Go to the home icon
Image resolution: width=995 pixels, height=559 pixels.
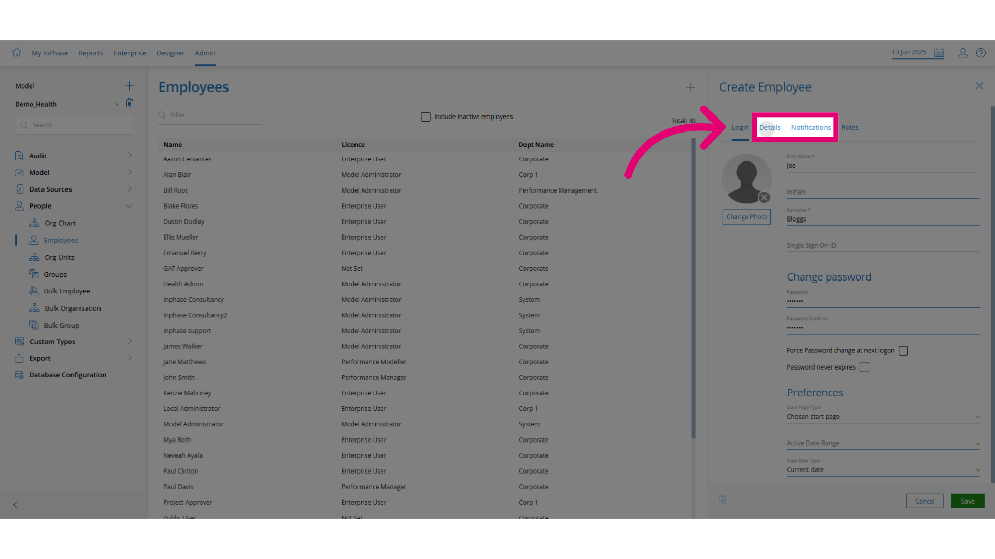point(17,52)
